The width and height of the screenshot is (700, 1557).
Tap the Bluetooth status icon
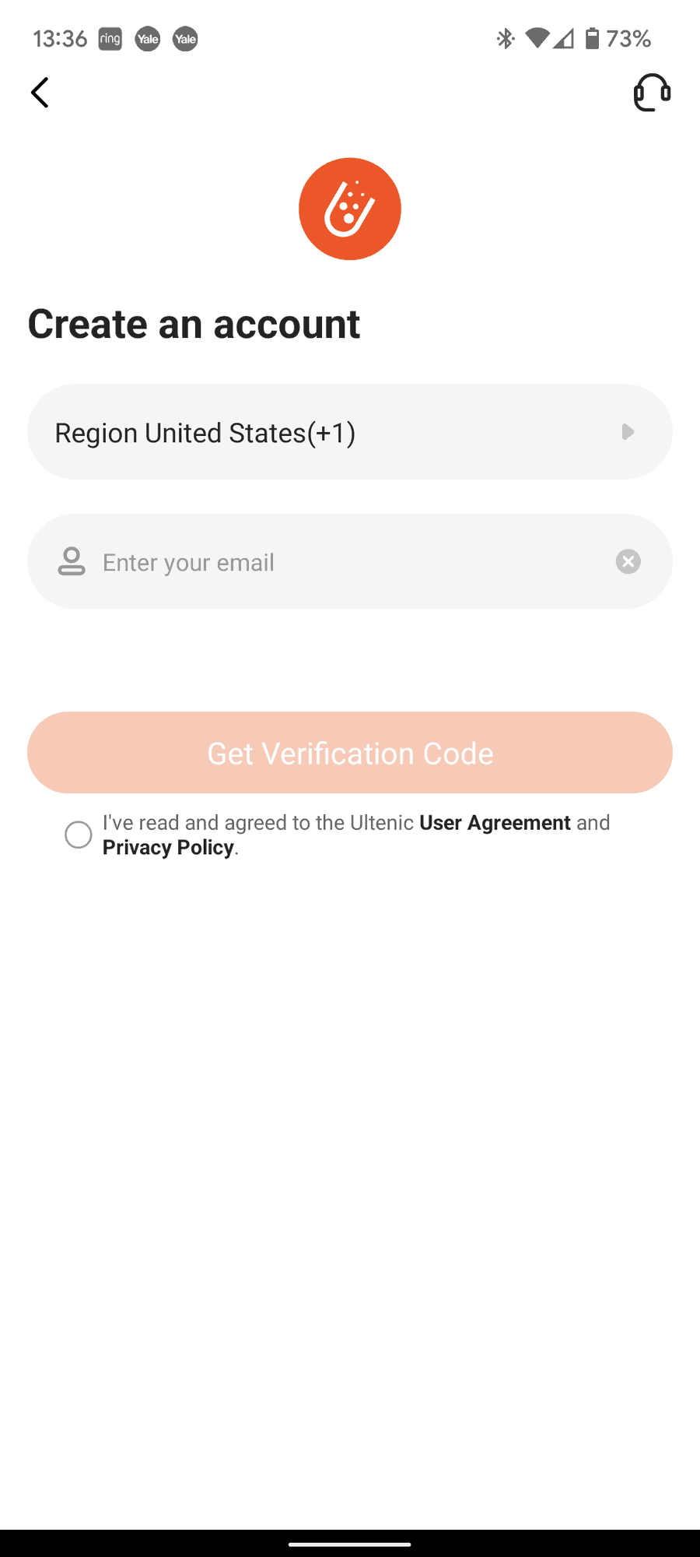point(506,38)
